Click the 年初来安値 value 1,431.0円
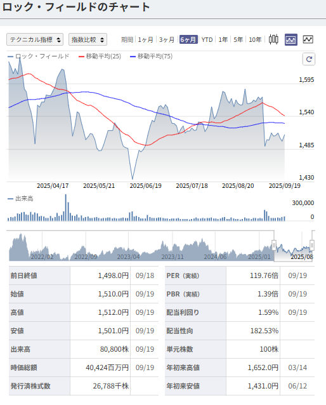The image size is (326, 405). pyautogui.click(x=263, y=386)
